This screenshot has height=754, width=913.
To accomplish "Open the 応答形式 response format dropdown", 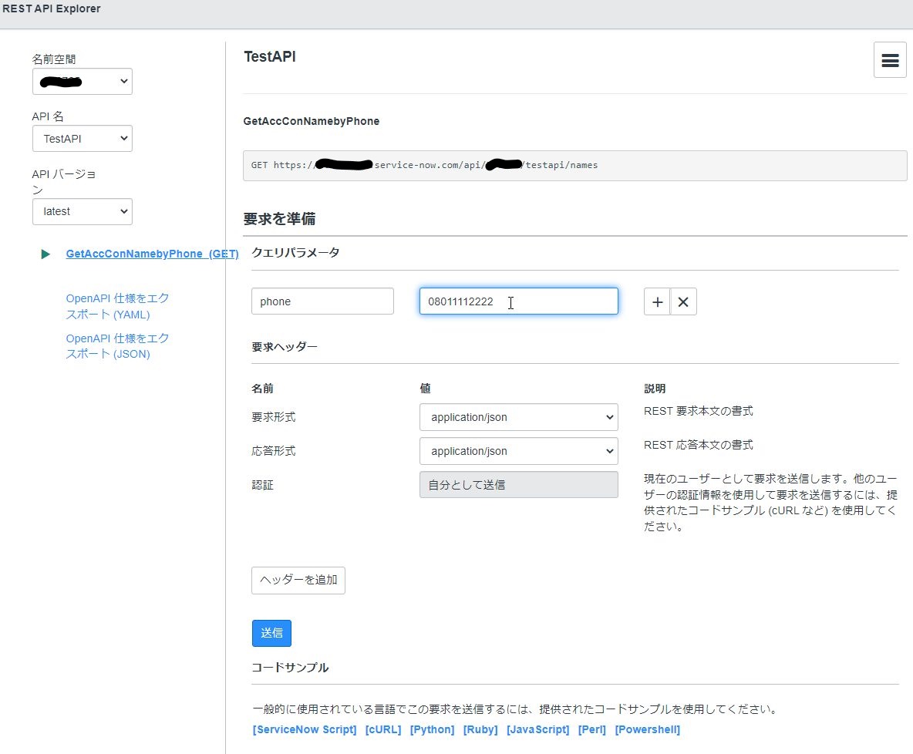I will click(x=518, y=451).
